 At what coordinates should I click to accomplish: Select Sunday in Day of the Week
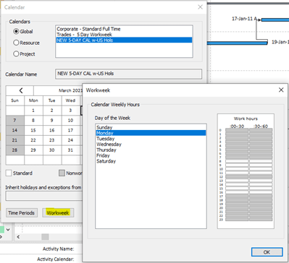click(x=151, y=127)
